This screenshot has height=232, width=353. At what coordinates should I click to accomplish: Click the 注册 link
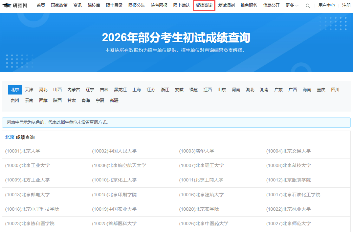pos(346,6)
